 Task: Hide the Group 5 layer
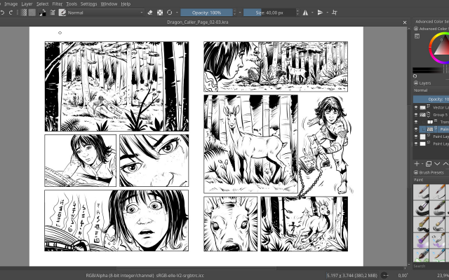(416, 115)
